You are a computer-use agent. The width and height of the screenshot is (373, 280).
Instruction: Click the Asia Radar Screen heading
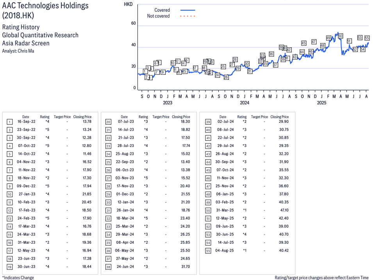[x=26, y=43]
